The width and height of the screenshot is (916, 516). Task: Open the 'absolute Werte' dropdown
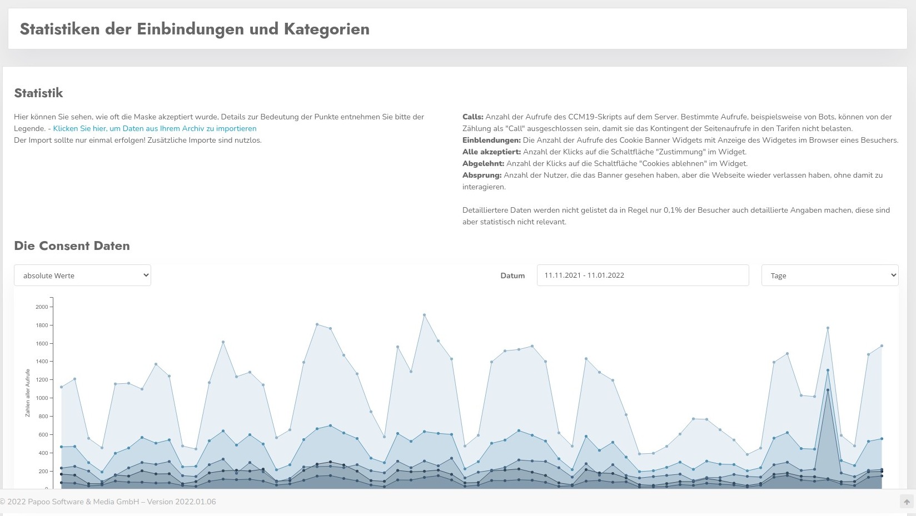pyautogui.click(x=82, y=275)
